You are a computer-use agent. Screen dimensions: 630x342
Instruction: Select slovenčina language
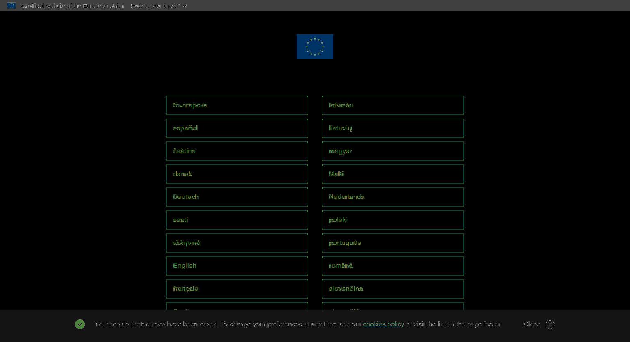point(393,289)
